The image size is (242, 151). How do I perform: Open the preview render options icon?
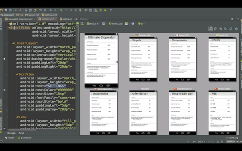tap(236, 29)
